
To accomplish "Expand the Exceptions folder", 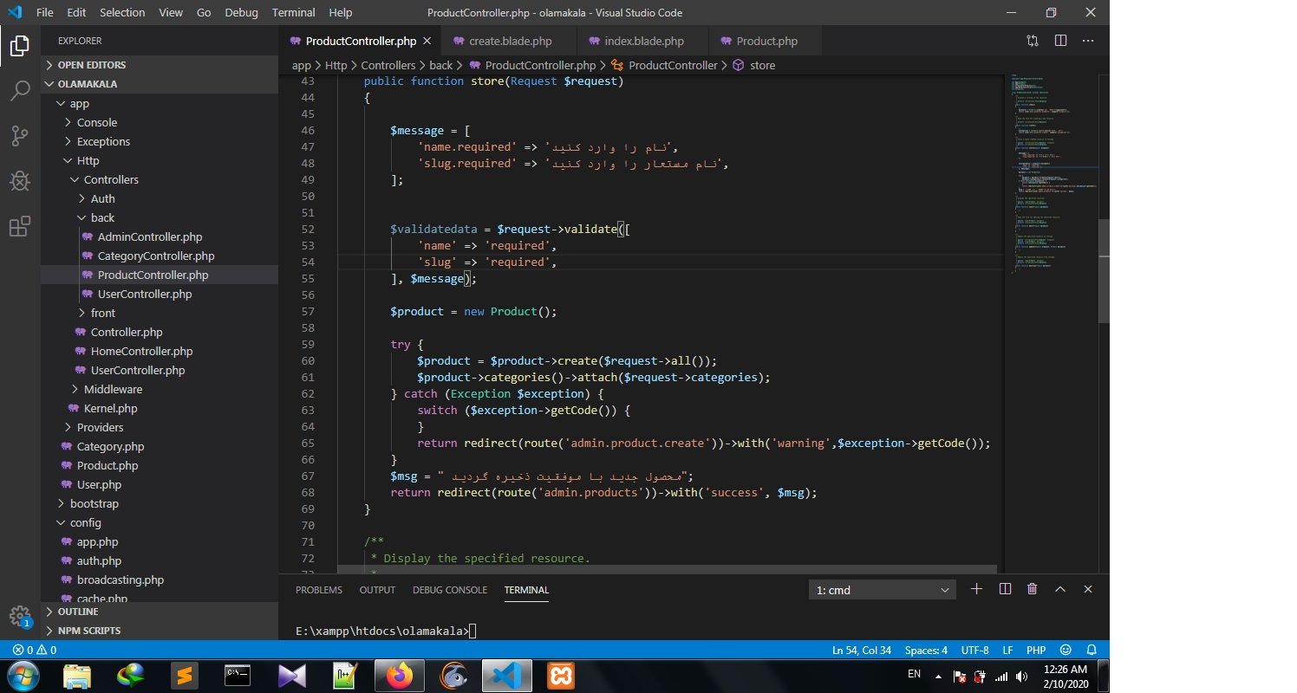I will [x=160, y=141].
